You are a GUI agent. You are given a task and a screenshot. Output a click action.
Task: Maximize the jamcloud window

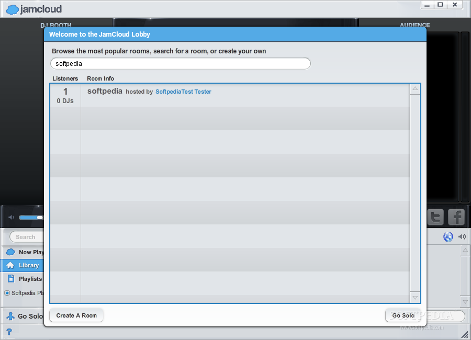[x=440, y=5]
